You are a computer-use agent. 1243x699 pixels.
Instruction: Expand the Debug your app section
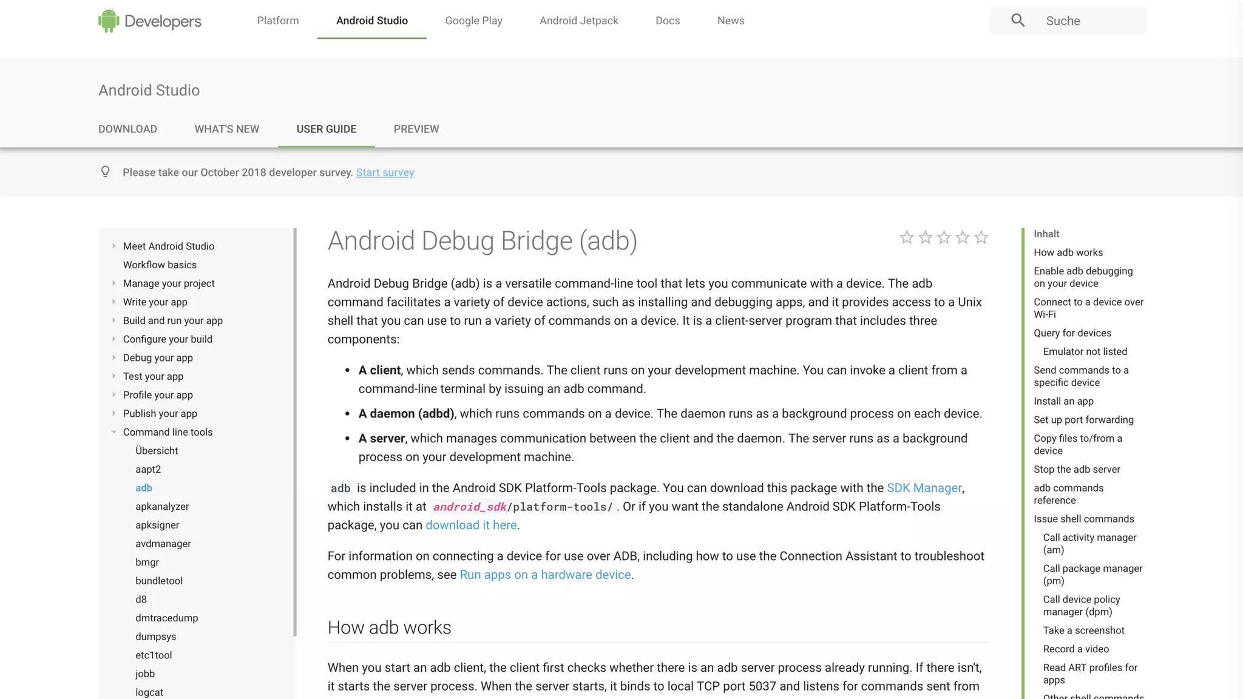coord(113,357)
